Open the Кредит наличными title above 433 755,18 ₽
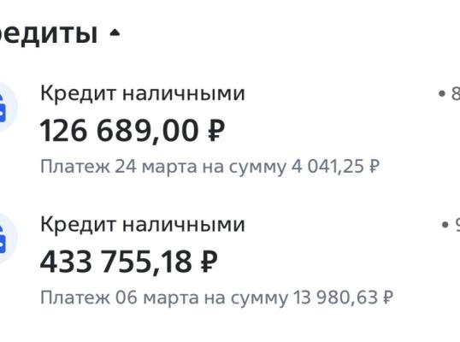Image resolution: width=460 pixels, height=342 pixels. point(142,224)
